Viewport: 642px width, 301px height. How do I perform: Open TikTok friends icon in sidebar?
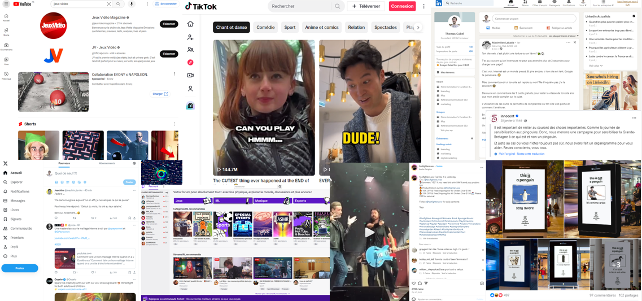click(x=190, y=50)
